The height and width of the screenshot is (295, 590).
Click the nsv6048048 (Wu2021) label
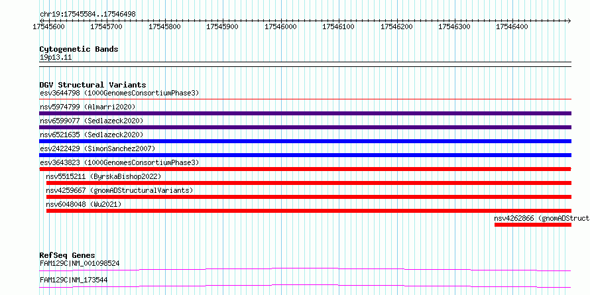coord(84,204)
